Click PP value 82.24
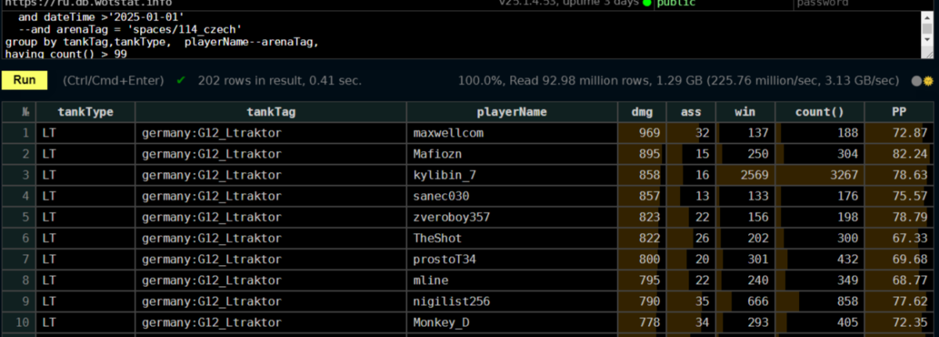The width and height of the screenshot is (939, 337). pos(910,154)
